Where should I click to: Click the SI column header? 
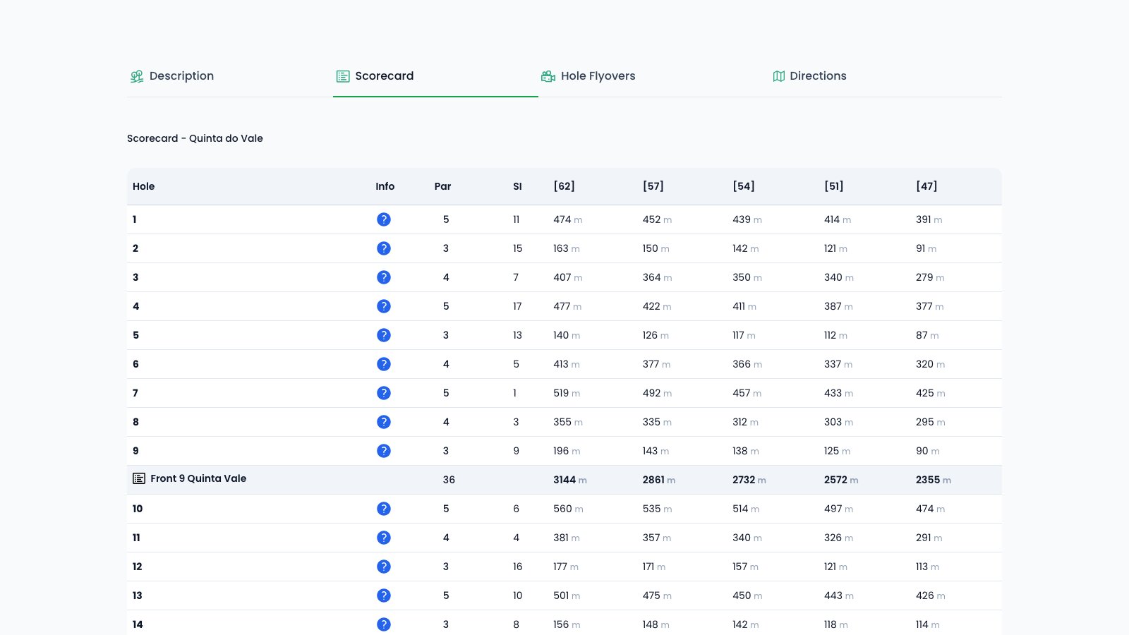pos(517,186)
